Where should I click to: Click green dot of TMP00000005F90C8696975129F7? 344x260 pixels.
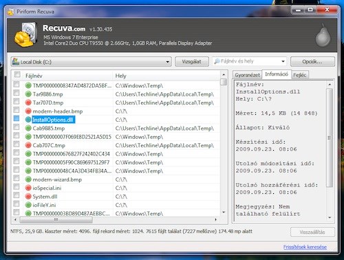pos(28,162)
